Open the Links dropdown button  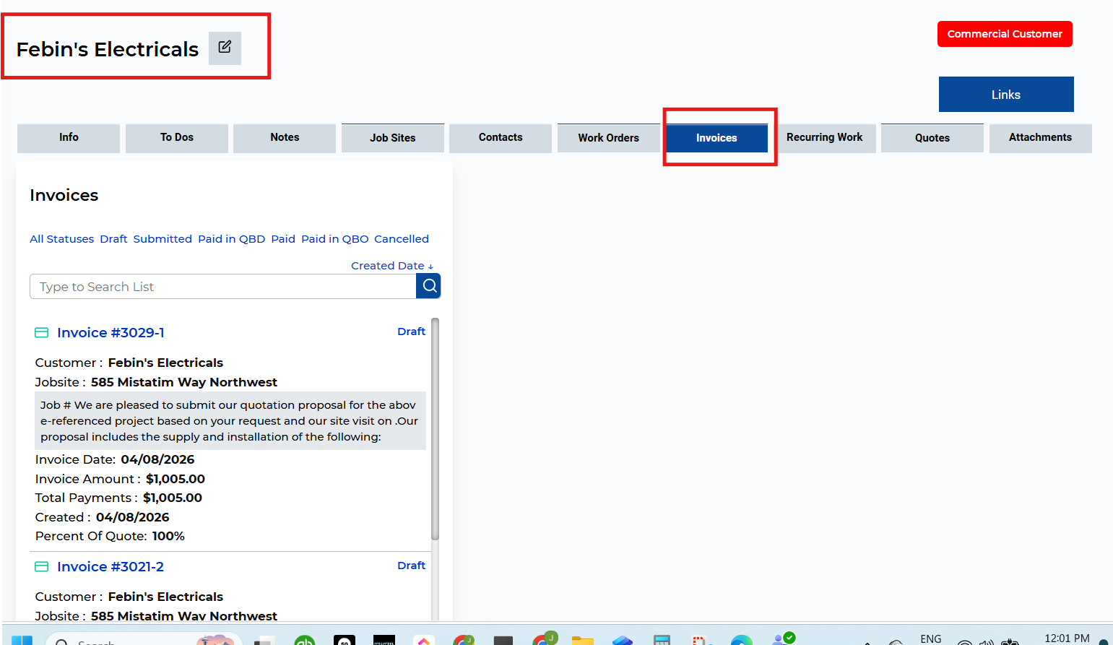tap(1005, 95)
